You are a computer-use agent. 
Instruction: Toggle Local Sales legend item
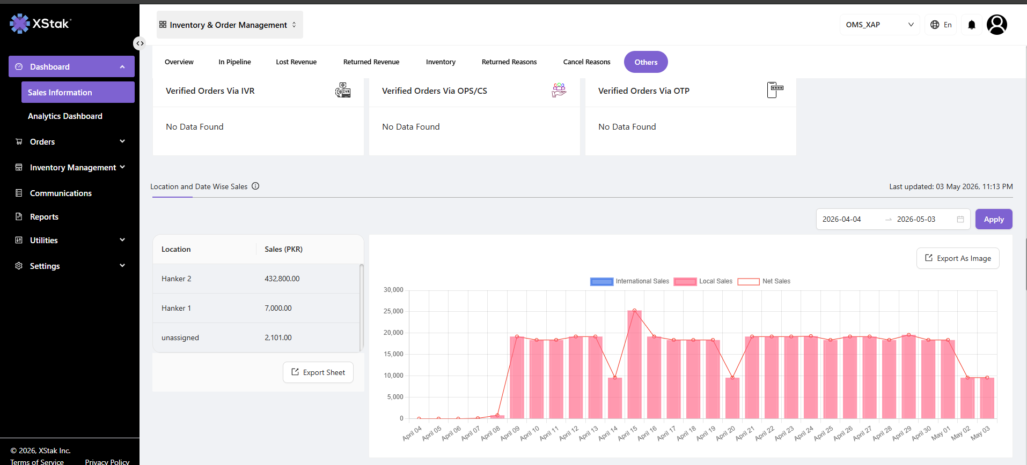[x=703, y=281]
